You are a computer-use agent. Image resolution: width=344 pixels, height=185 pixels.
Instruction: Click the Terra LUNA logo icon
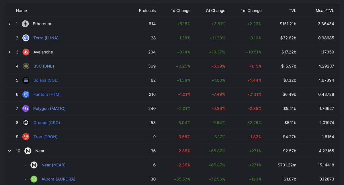(26, 38)
